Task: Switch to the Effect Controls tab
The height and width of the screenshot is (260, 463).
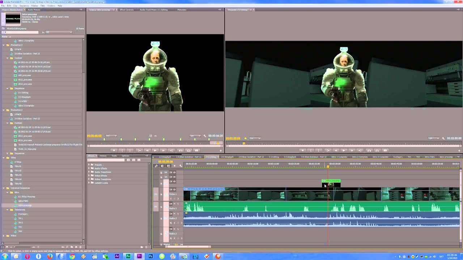Action: tap(127, 10)
